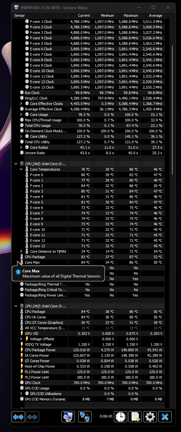Click lightning icon beside iGPU VID

click(22, 333)
